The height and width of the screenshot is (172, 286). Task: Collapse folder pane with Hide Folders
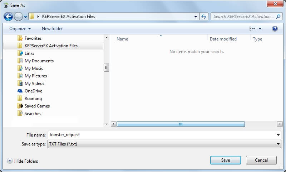click(x=23, y=161)
